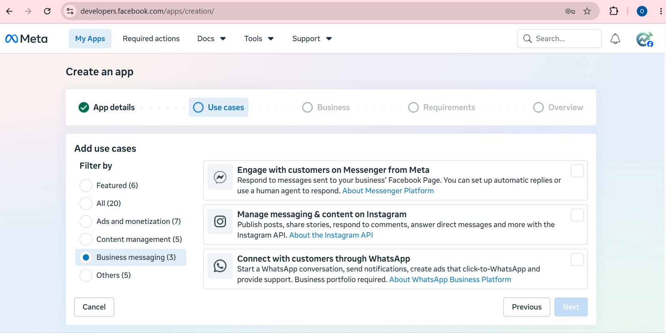This screenshot has width=666, height=333.
Task: Open Chrome three-dot menu
Action: click(x=661, y=11)
